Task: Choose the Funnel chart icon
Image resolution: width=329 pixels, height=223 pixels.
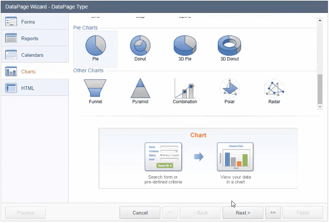Action: [x=95, y=88]
